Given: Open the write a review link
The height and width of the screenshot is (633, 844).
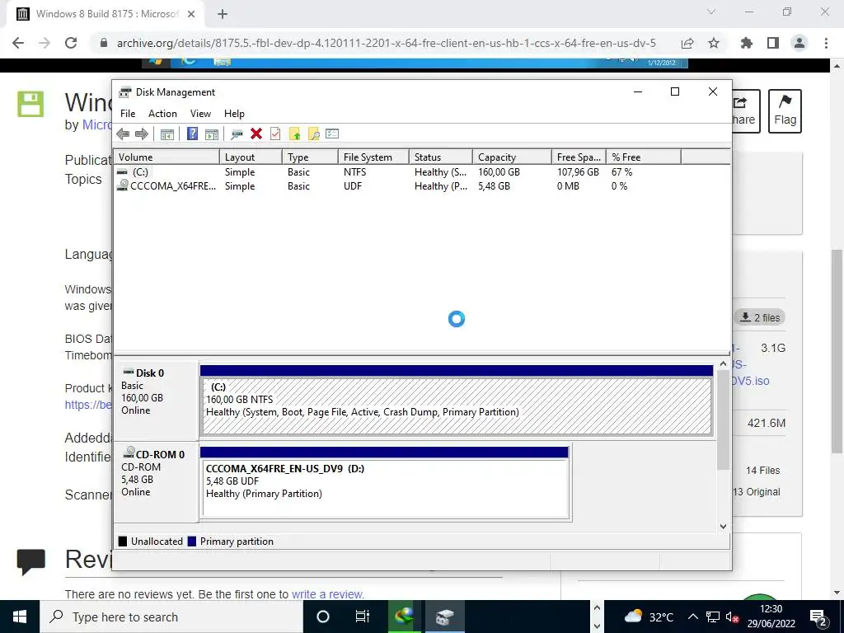Looking at the screenshot, I should (x=327, y=594).
